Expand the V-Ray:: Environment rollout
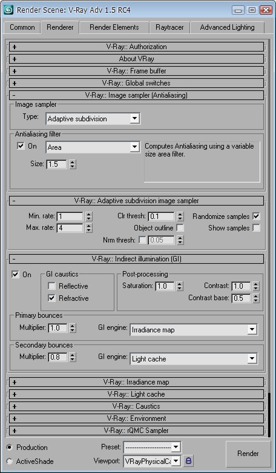This screenshot has width=276, height=473. click(x=136, y=418)
